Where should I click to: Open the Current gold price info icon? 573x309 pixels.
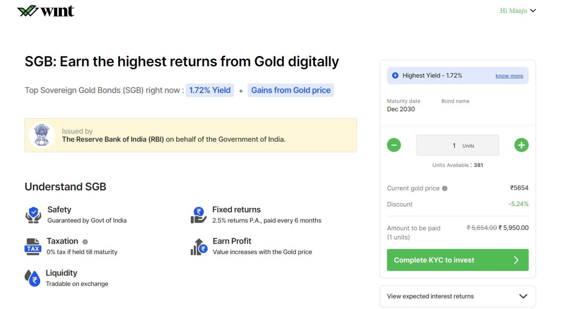click(x=444, y=188)
